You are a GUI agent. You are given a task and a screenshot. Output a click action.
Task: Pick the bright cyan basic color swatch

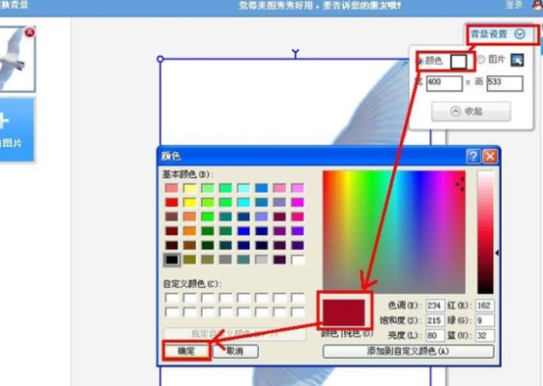point(244,203)
